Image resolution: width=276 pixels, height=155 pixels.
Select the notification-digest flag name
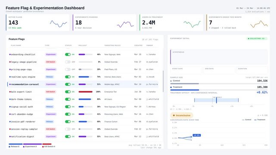point(22,136)
